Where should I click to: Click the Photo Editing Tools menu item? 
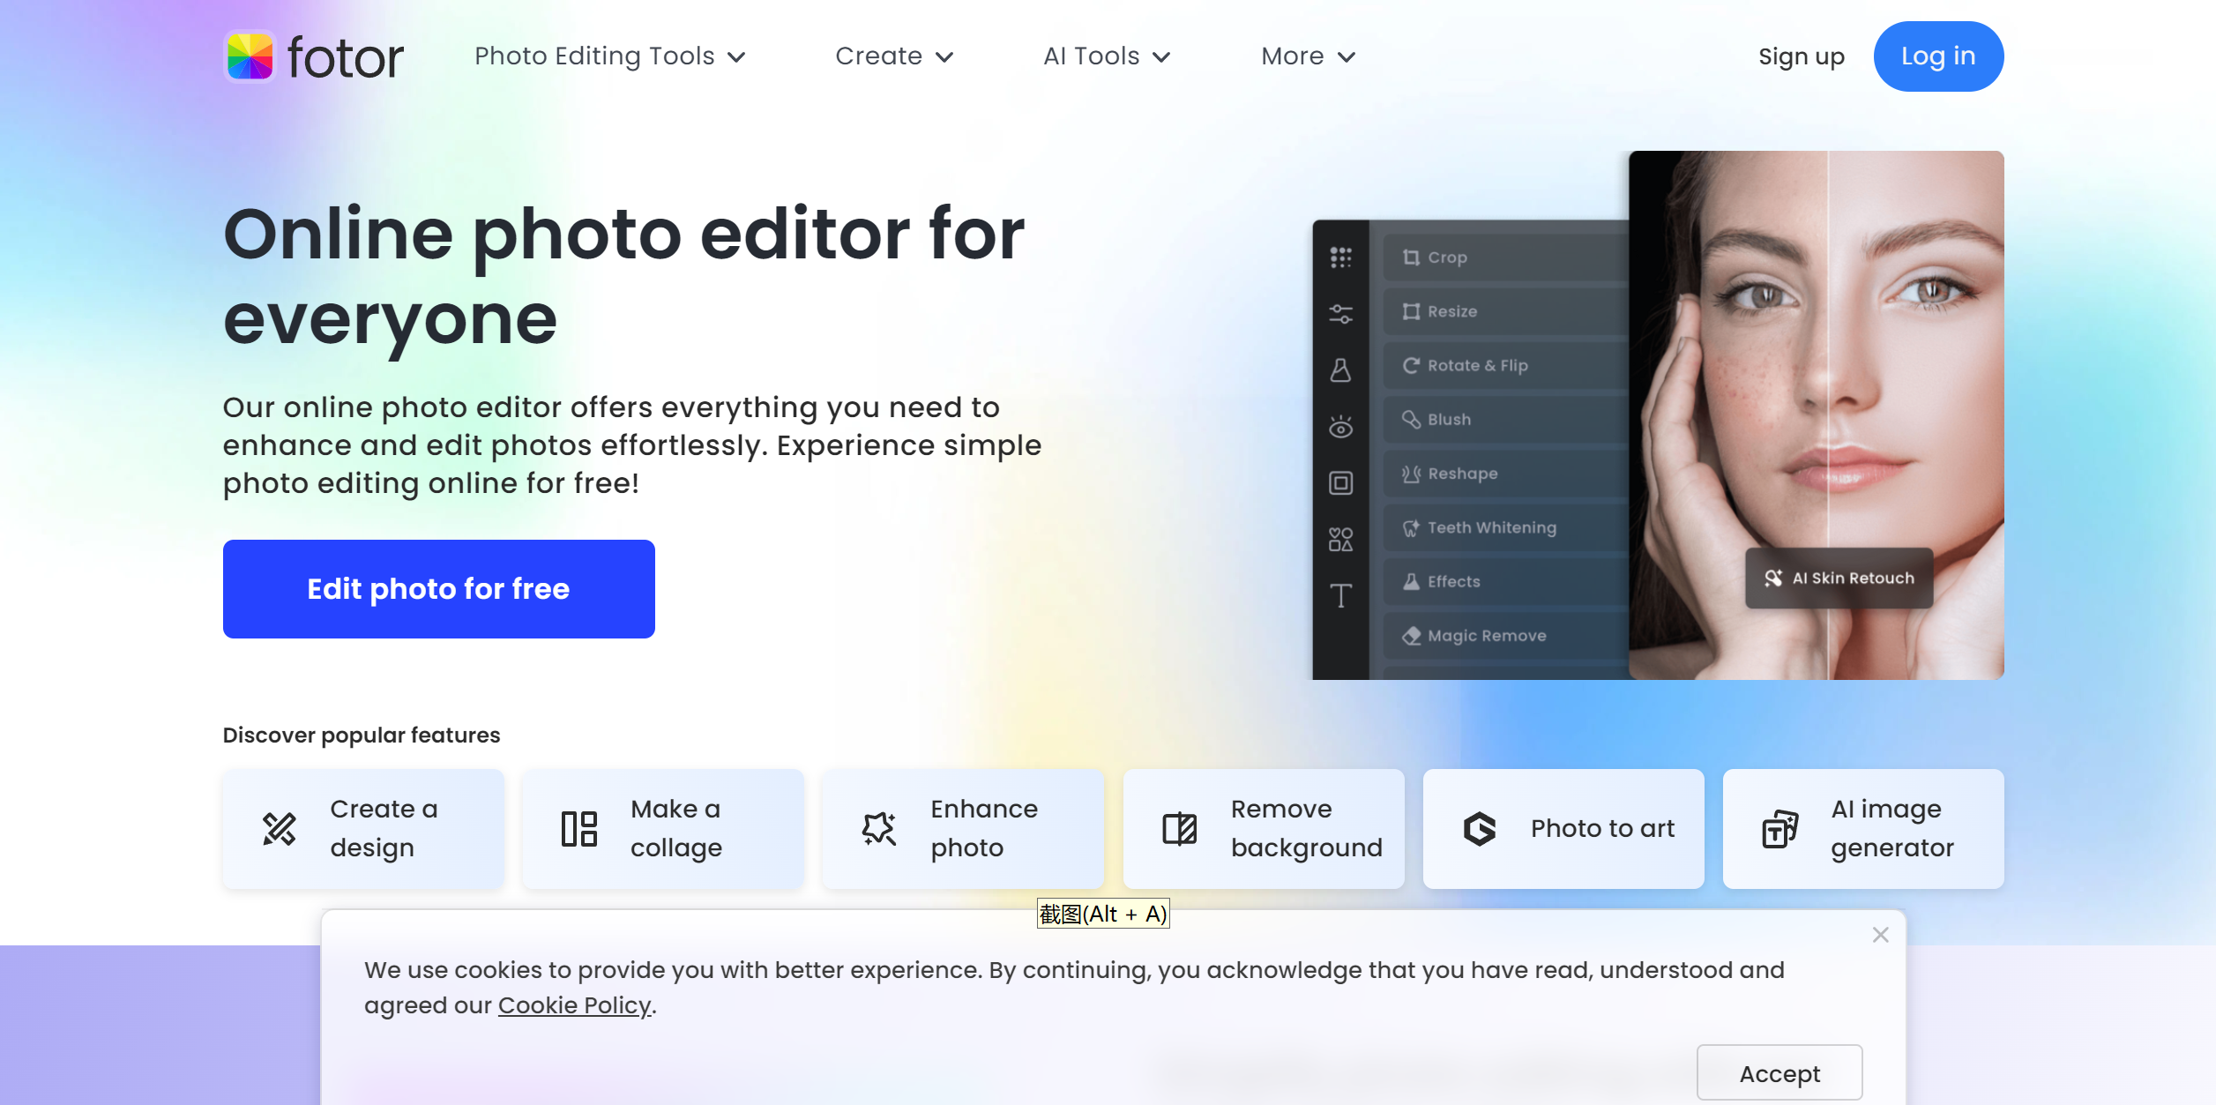tap(610, 56)
